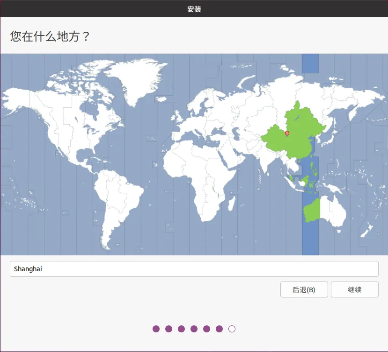
Task: Select highlighted Western Australia region on map
Action: click(312, 211)
